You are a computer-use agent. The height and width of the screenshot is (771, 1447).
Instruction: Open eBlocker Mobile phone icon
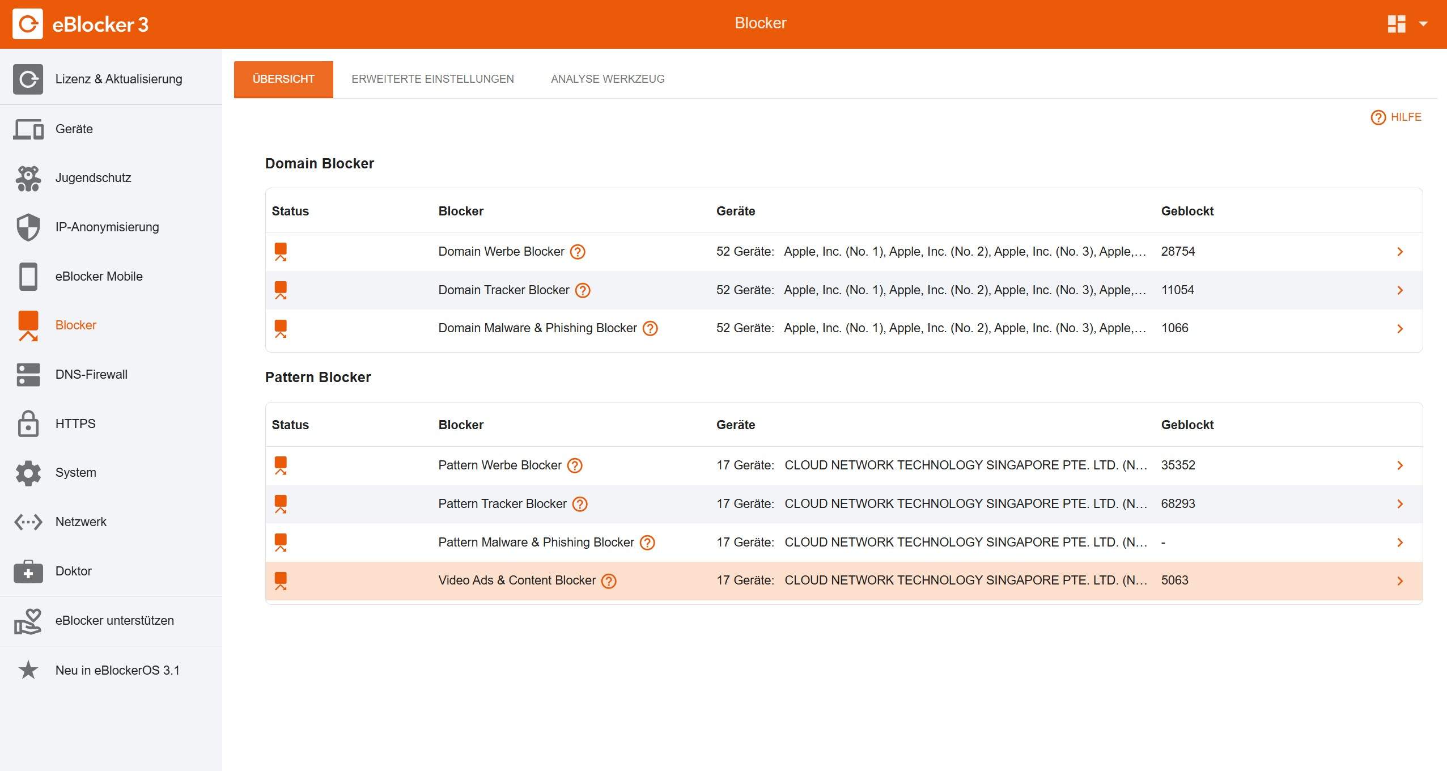[28, 277]
